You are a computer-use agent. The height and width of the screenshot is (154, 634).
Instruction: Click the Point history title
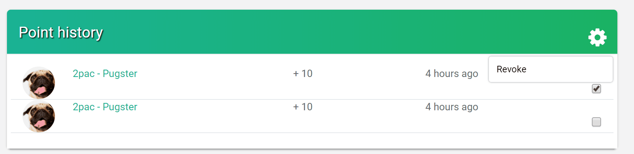click(x=61, y=33)
